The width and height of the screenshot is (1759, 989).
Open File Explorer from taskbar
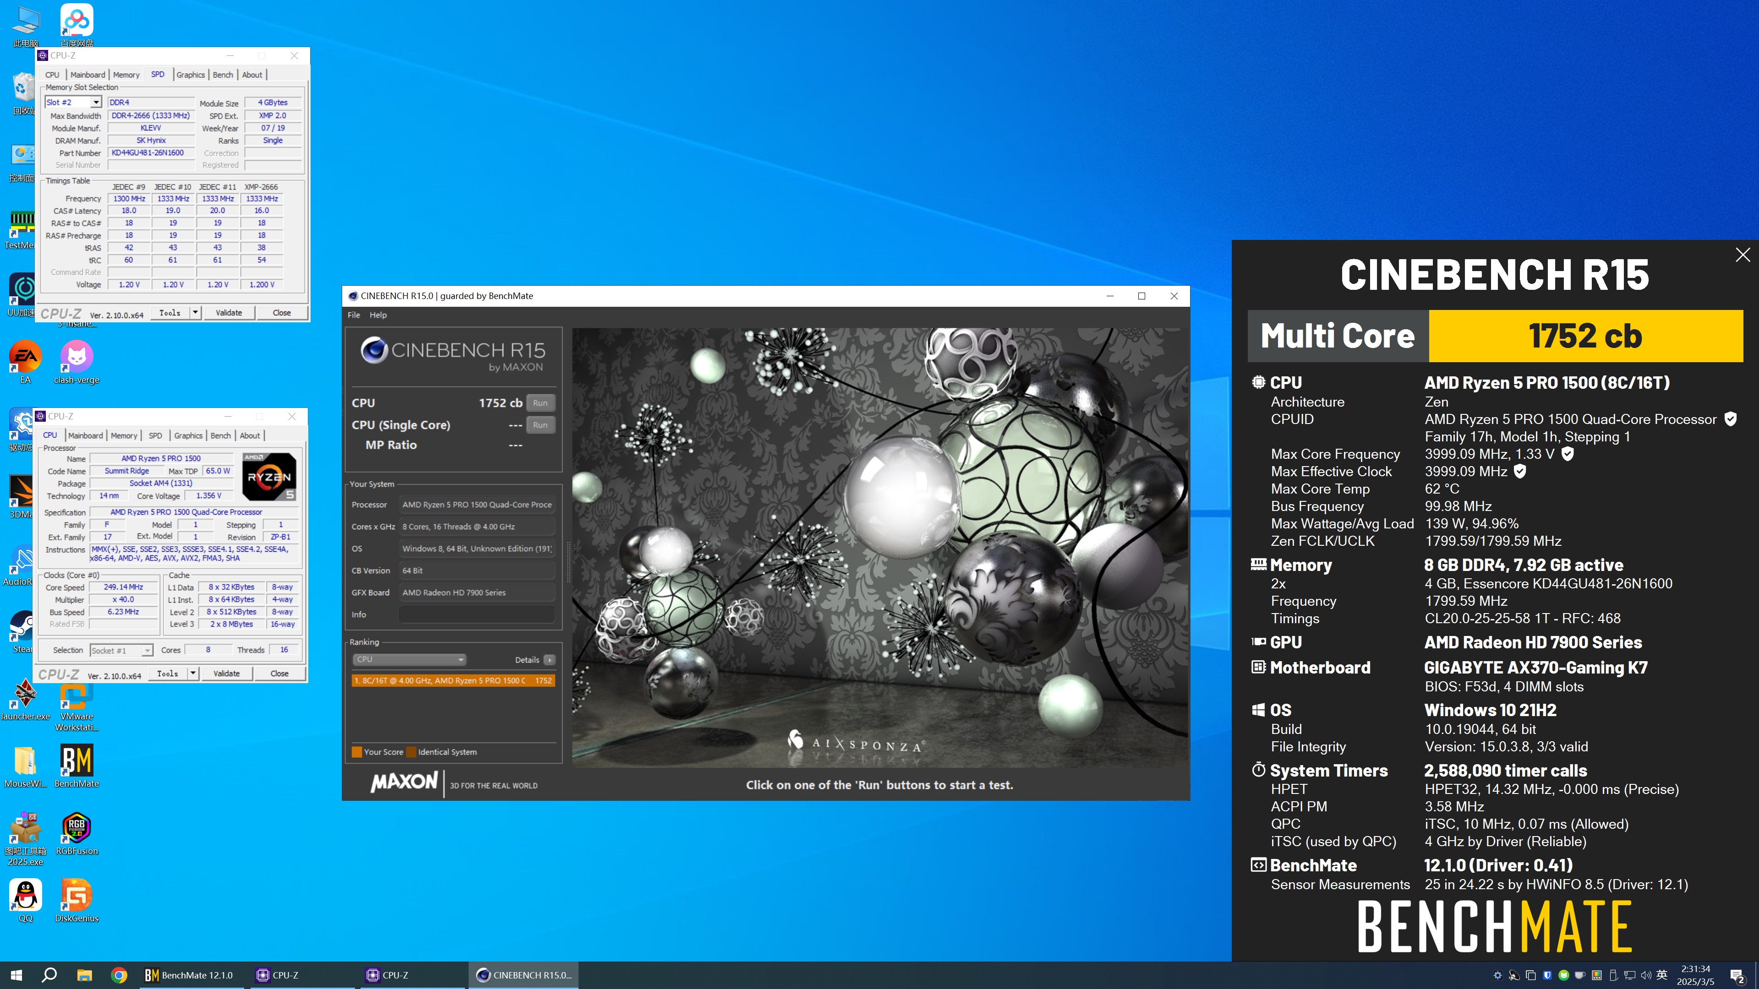[84, 975]
